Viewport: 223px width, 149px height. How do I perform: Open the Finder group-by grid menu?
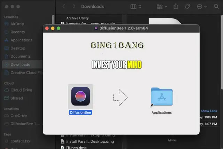pyautogui.click(x=162, y=6)
